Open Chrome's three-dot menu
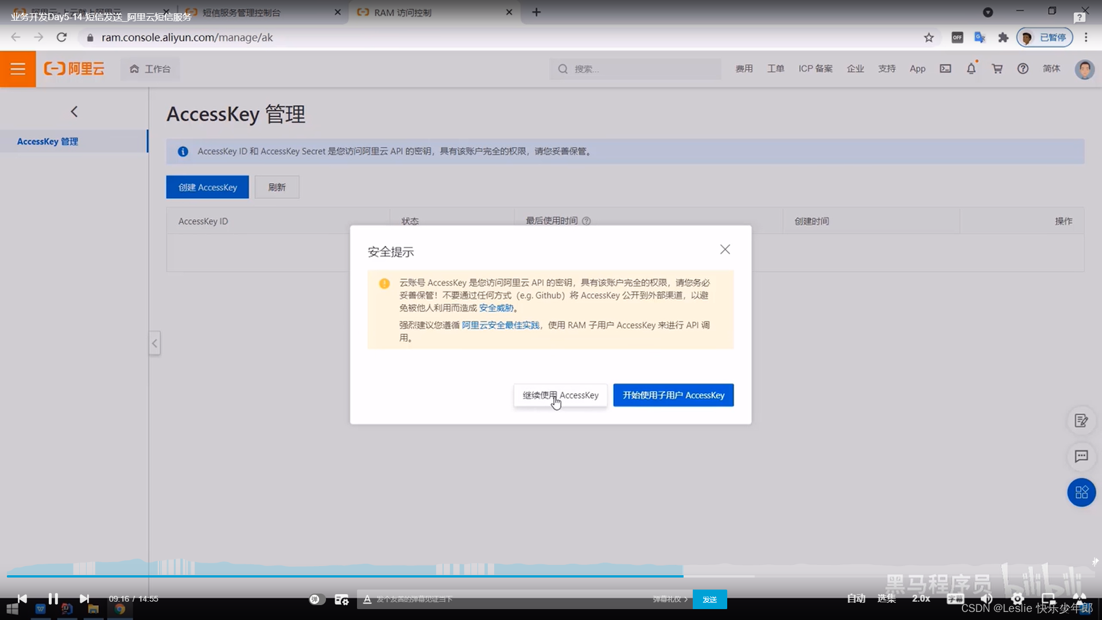 click(x=1085, y=37)
